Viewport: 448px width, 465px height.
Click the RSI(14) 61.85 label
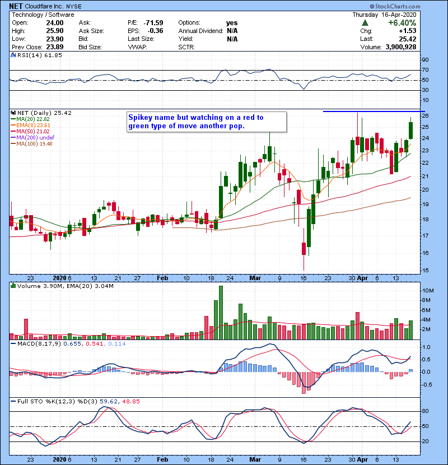click(x=40, y=55)
